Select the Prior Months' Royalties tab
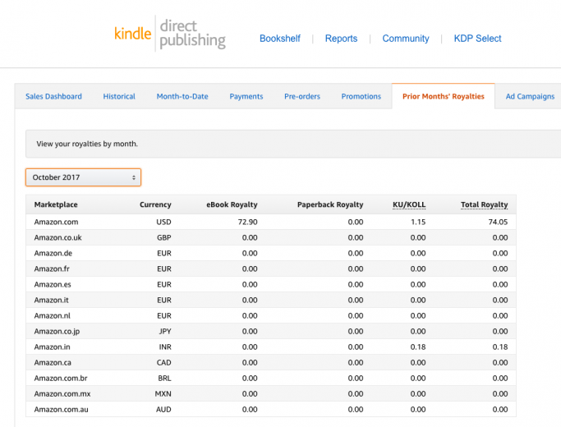561x427 pixels. click(444, 96)
